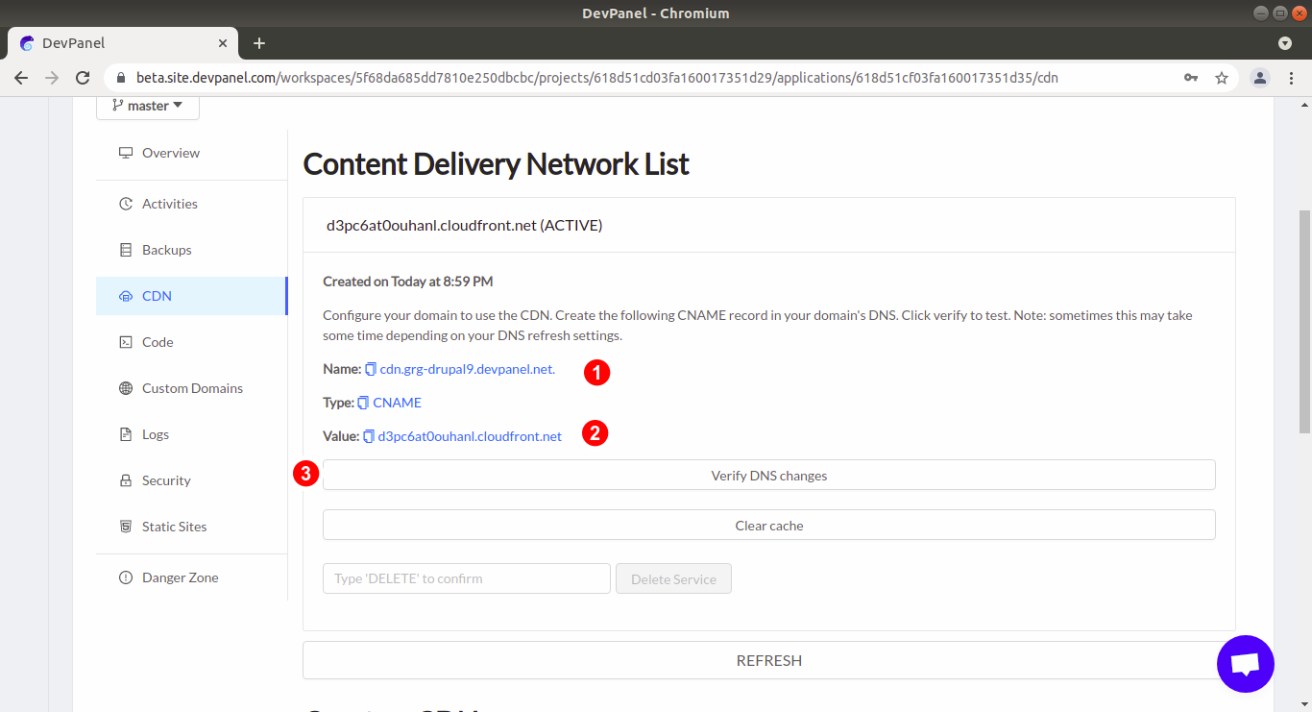Open Custom Domains via the globe icon
The width and height of the screenshot is (1312, 712).
[124, 388]
